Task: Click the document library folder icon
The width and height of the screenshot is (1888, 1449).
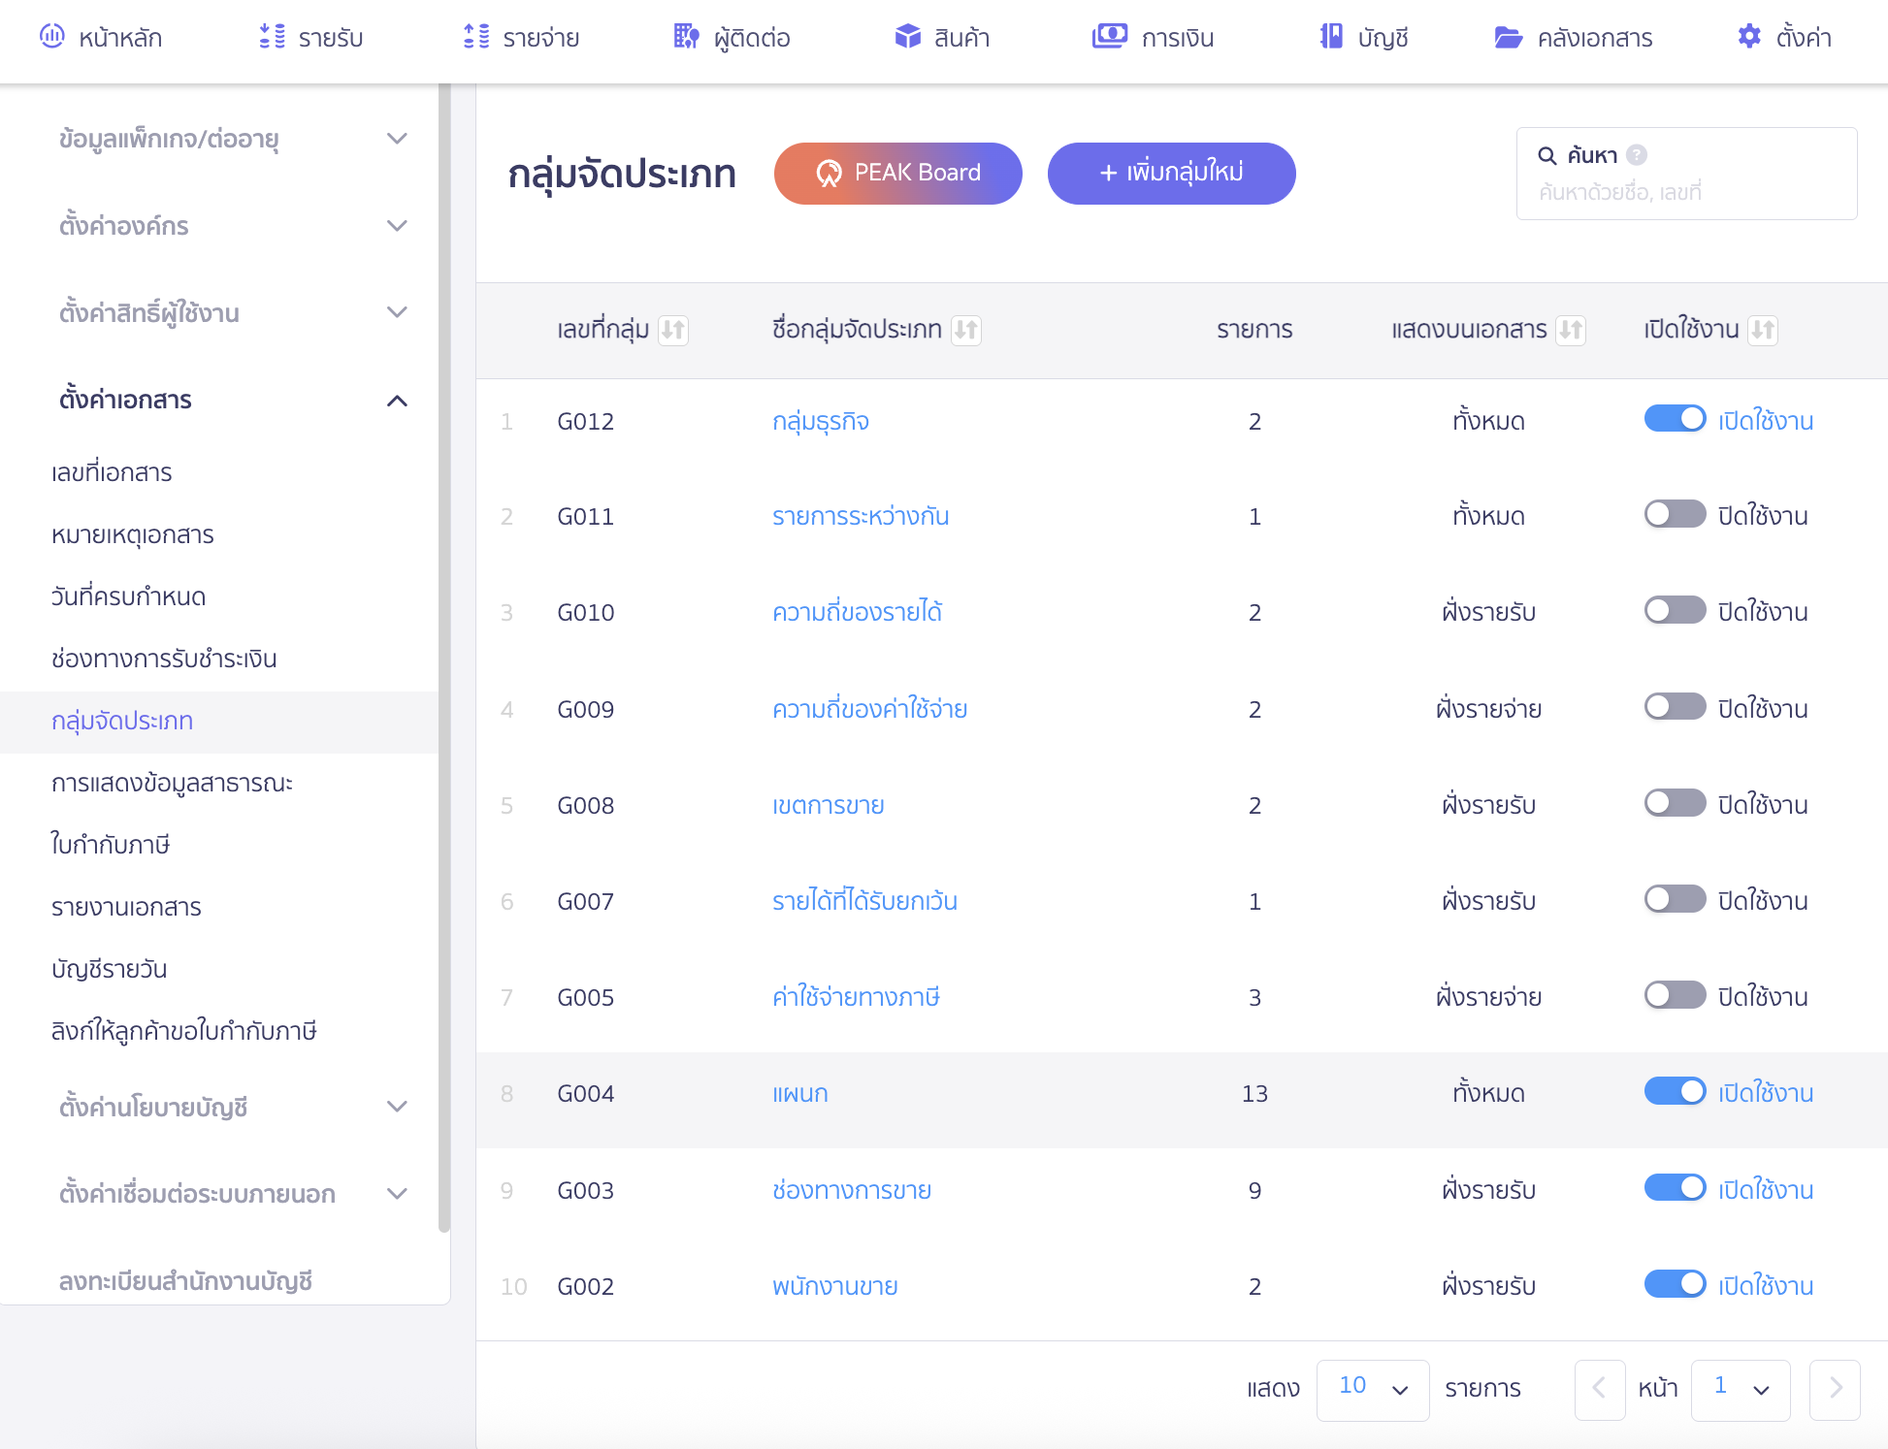Action: pos(1508,37)
